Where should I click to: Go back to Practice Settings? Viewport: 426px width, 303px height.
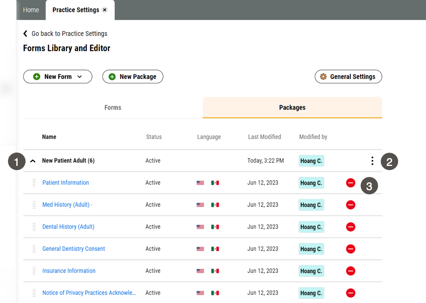coord(65,33)
